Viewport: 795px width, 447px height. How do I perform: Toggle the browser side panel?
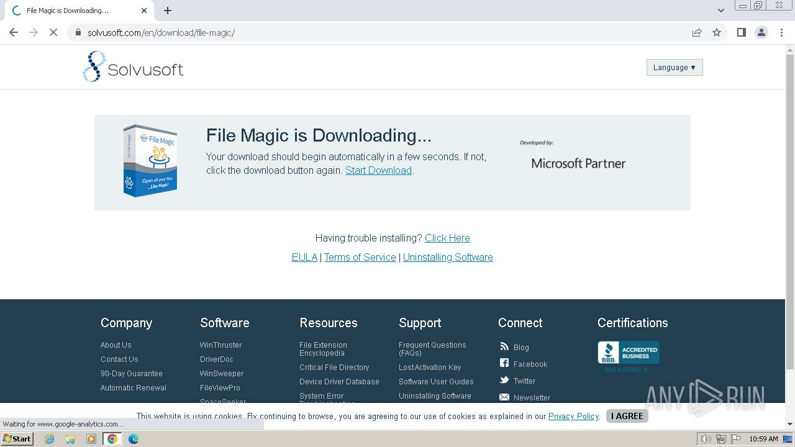(741, 32)
